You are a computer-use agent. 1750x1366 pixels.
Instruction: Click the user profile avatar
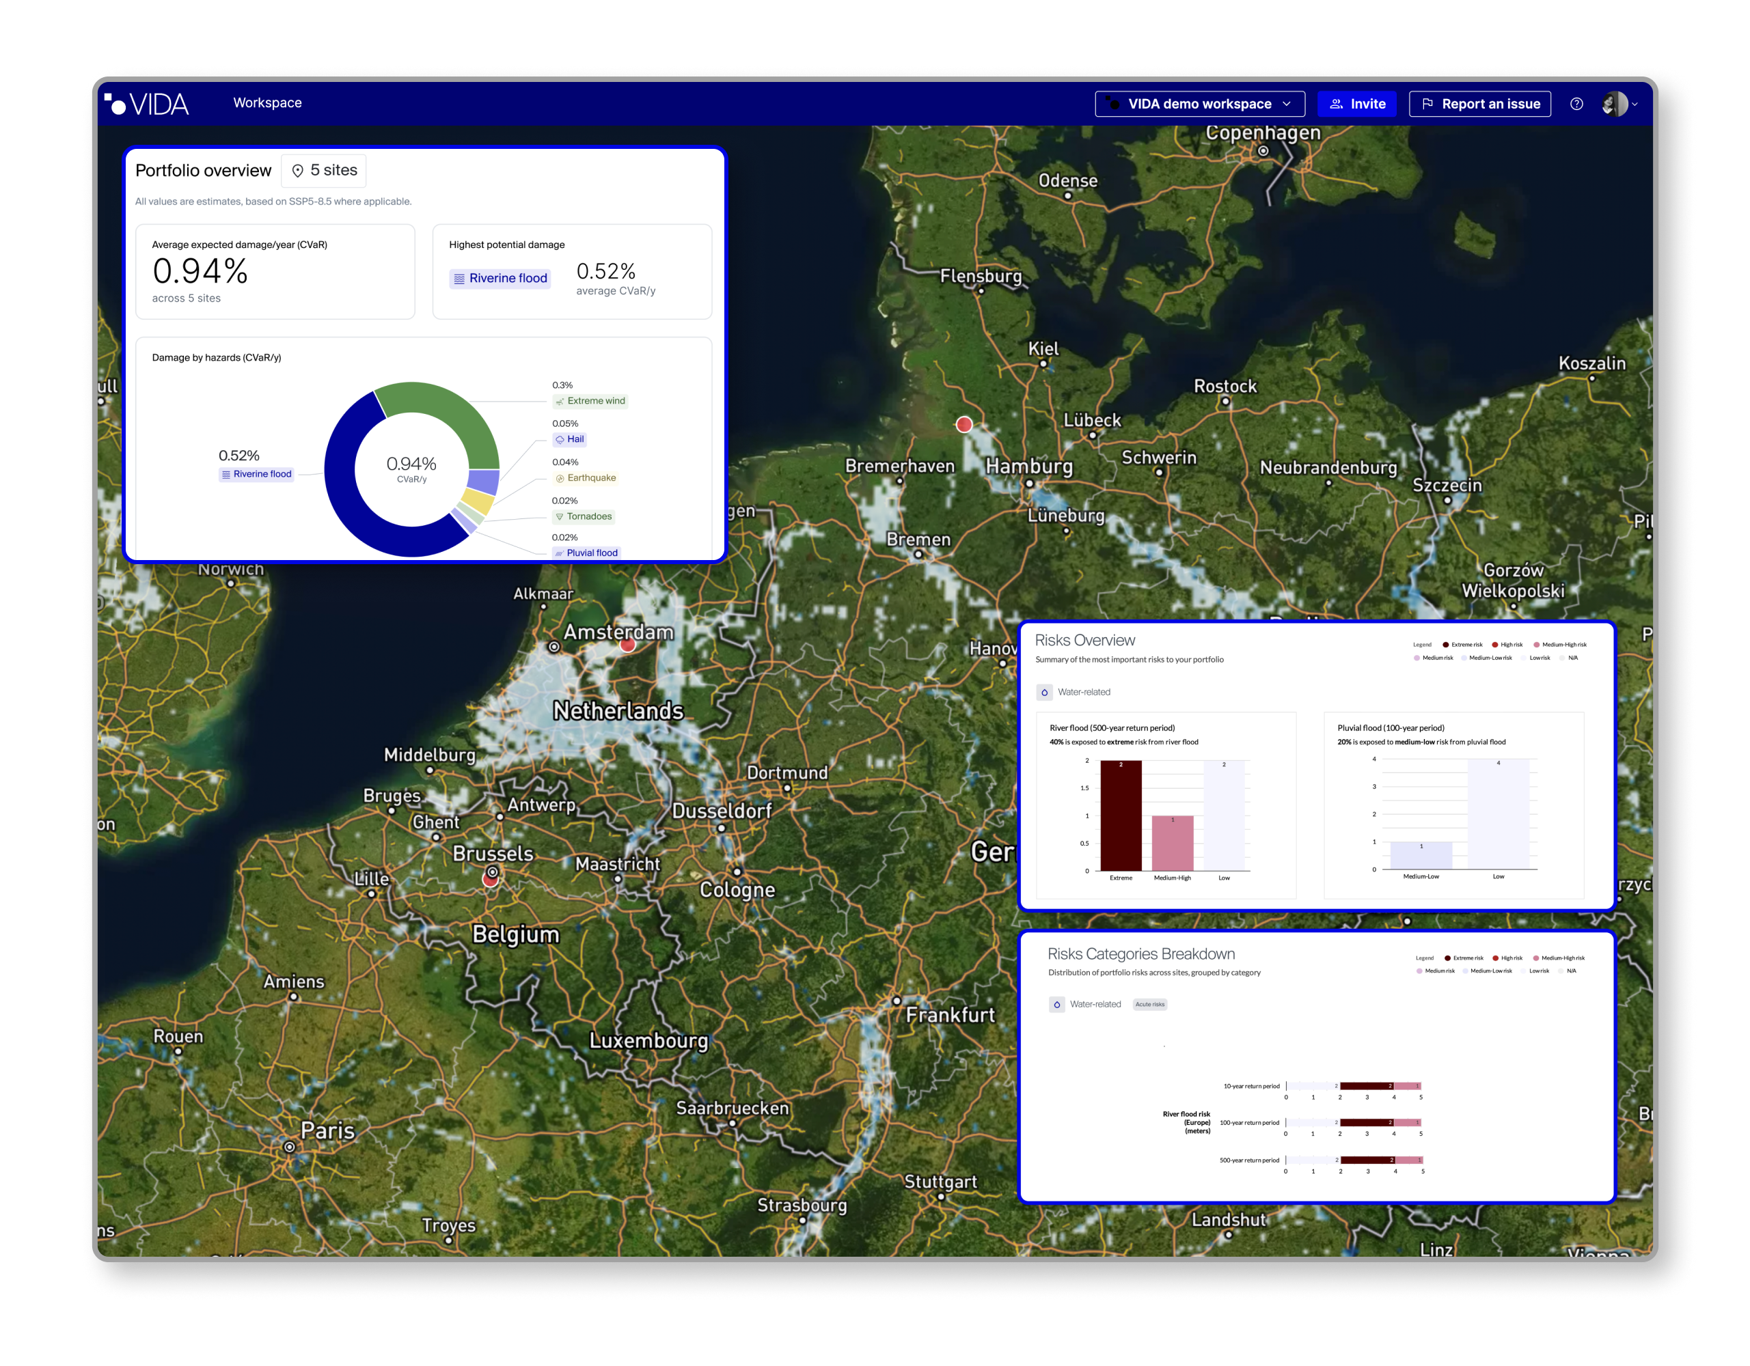(x=1614, y=104)
